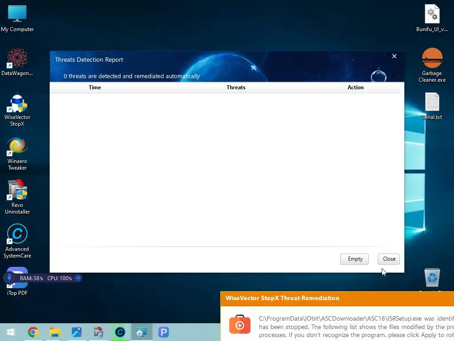454x341 pixels.
Task: Click the Windows Start button
Action: click(11, 332)
